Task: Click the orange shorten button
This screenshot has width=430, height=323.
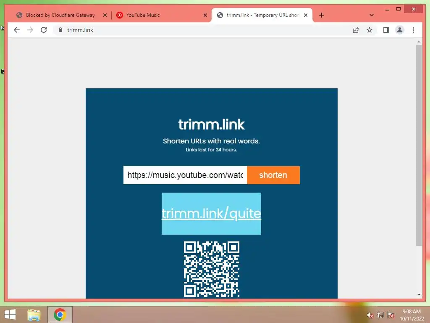Action: click(273, 175)
